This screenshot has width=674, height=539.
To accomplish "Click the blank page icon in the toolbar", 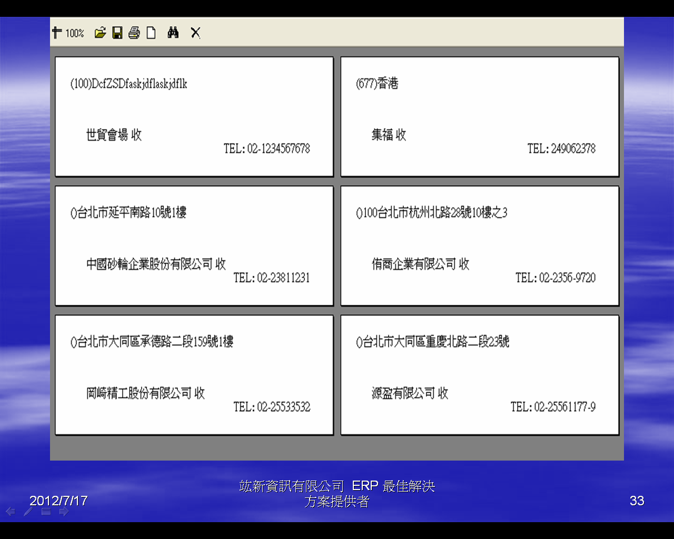I will point(151,33).
